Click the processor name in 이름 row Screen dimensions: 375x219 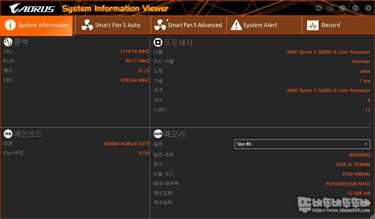pyautogui.click(x=329, y=52)
